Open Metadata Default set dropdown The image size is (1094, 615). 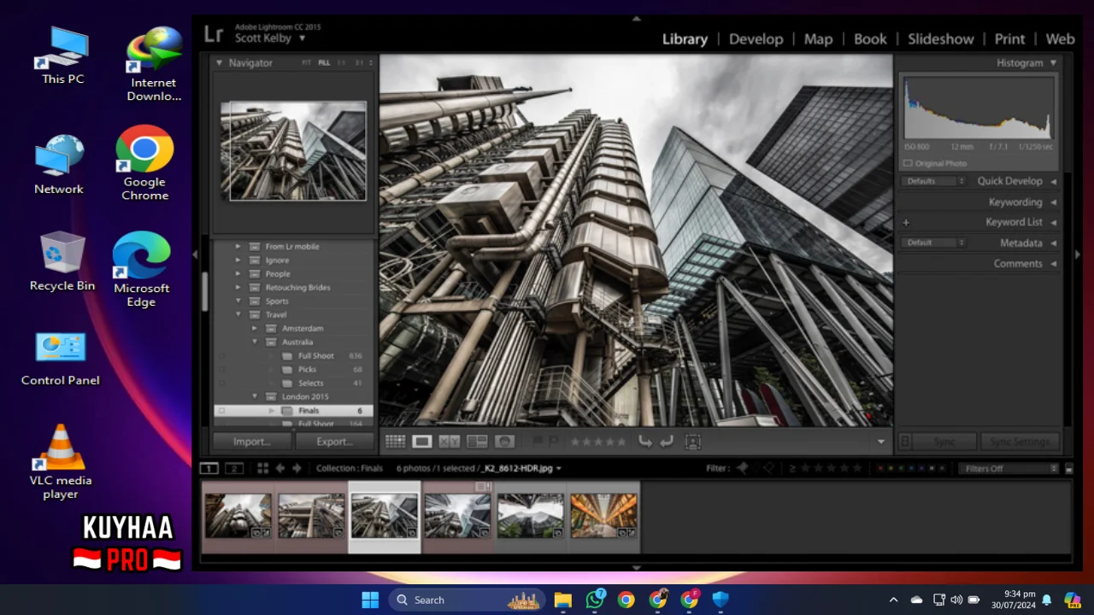pyautogui.click(x=933, y=243)
